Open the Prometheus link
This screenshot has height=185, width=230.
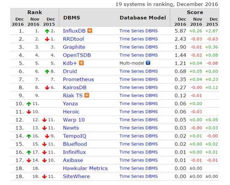coord(78,79)
